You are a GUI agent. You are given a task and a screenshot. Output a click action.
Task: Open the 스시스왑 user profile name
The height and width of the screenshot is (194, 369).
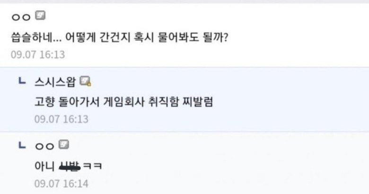(x=55, y=82)
